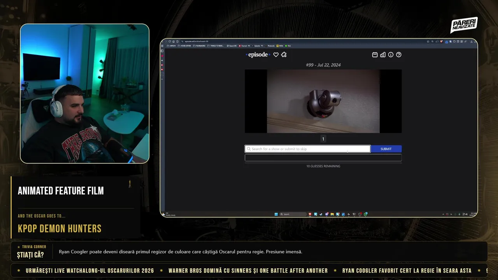Open the info circle icon
Screen dimensions: 498x280
pyautogui.click(x=391, y=55)
